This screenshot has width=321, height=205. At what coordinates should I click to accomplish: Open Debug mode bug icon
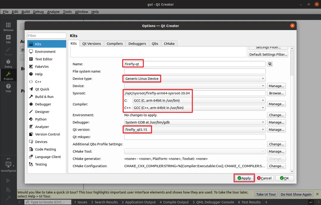coord(8,64)
